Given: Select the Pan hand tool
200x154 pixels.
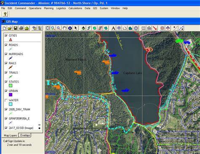Looking at the screenshot, I should (x=64, y=28).
